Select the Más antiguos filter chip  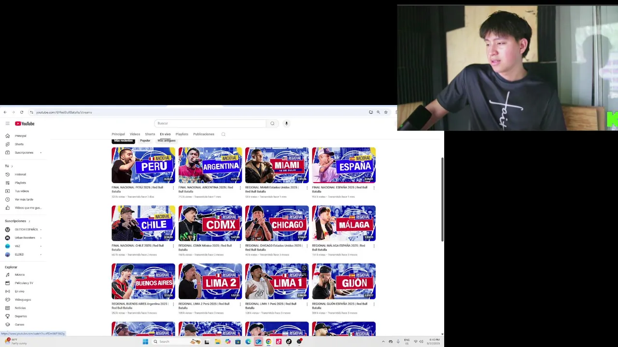coord(167,141)
